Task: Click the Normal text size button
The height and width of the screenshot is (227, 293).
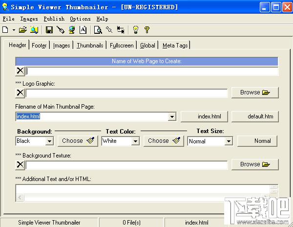Action: coord(257,141)
